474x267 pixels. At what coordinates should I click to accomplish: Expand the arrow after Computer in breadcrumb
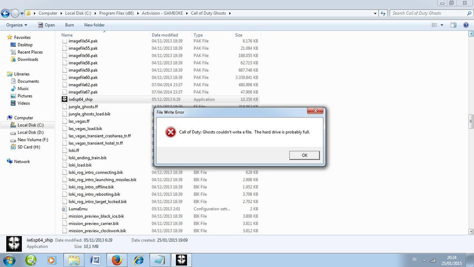point(61,13)
